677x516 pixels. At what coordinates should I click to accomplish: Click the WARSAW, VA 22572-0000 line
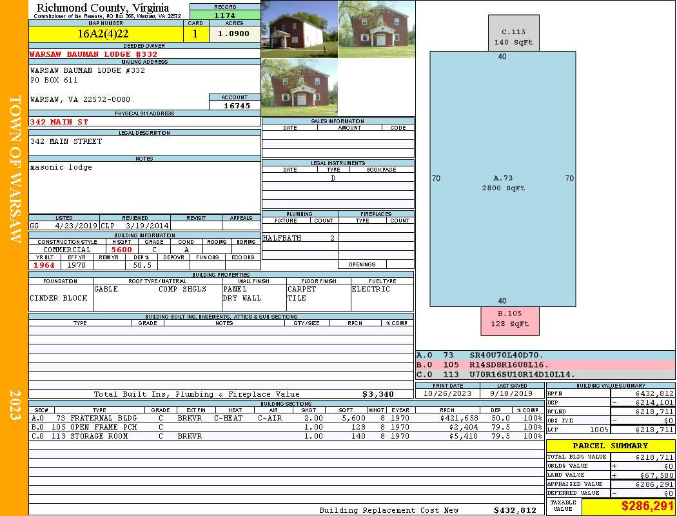click(80, 99)
